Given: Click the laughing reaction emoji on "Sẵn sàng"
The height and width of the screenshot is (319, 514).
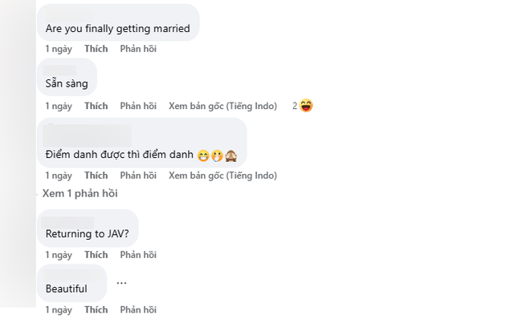Looking at the screenshot, I should pyautogui.click(x=306, y=106).
